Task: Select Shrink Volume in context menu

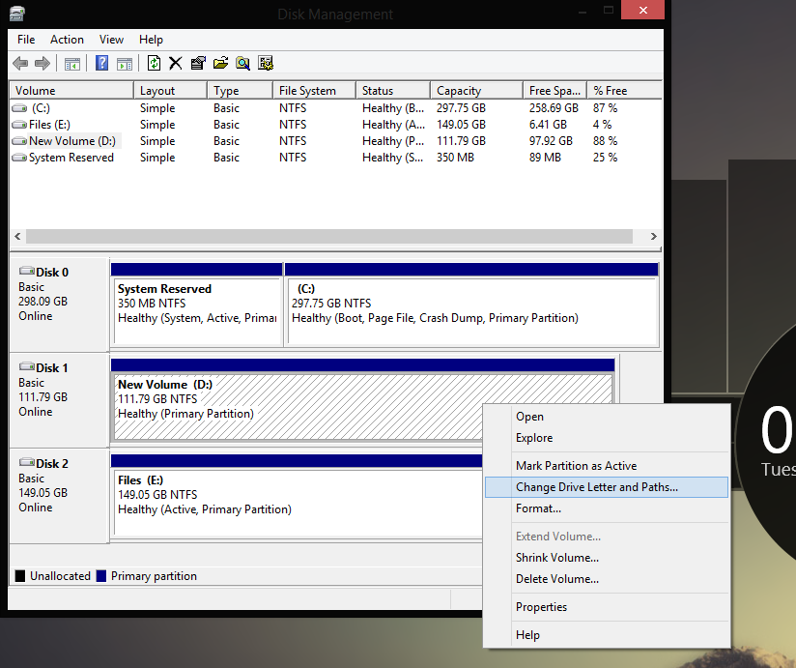Action: click(x=607, y=558)
